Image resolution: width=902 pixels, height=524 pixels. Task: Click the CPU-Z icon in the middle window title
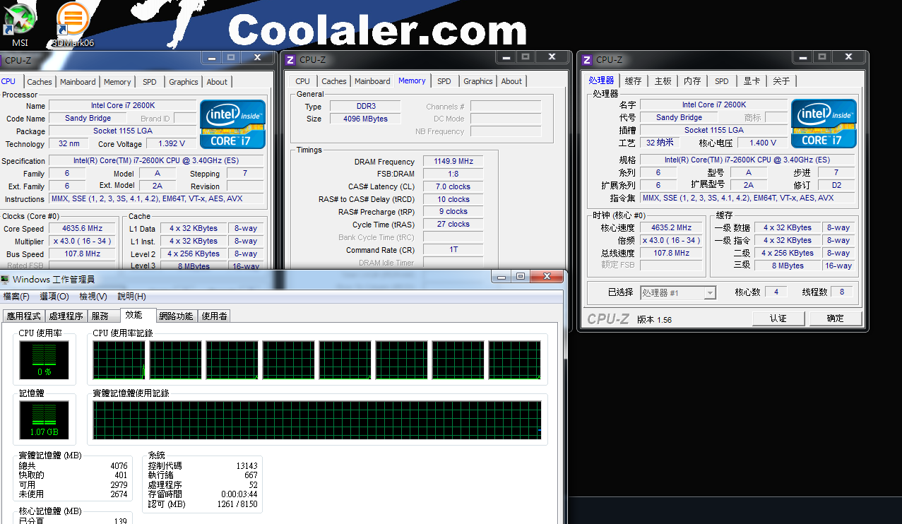tap(290, 60)
